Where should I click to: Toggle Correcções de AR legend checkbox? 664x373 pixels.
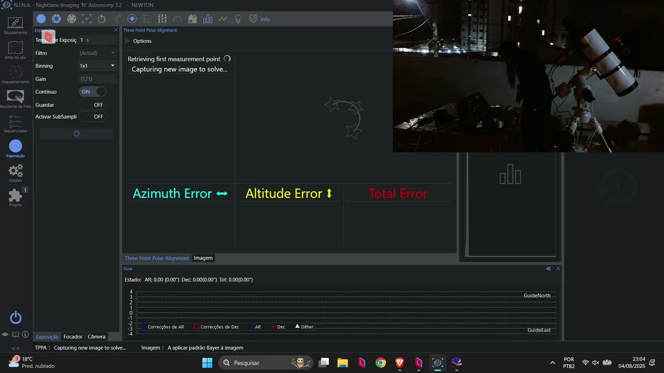[144, 327]
